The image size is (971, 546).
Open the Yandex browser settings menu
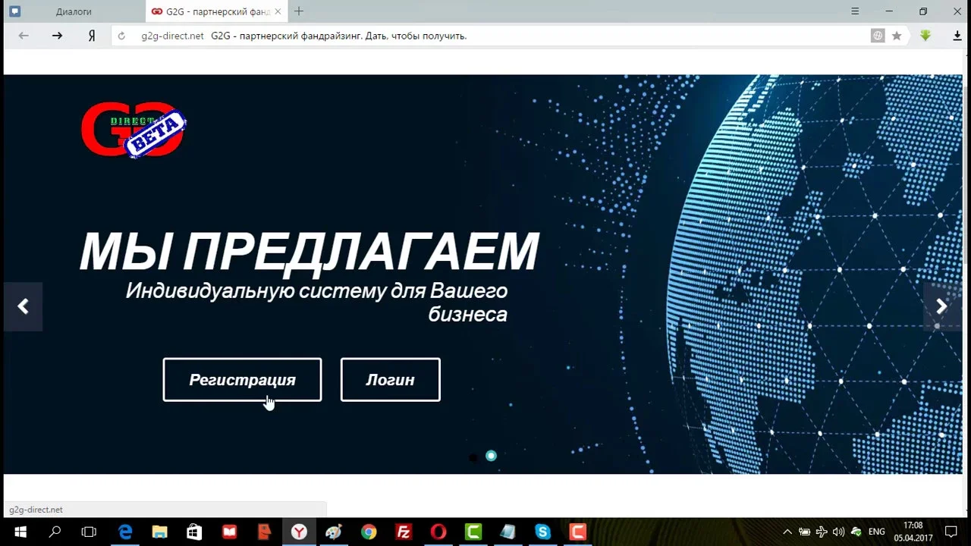pos(855,11)
